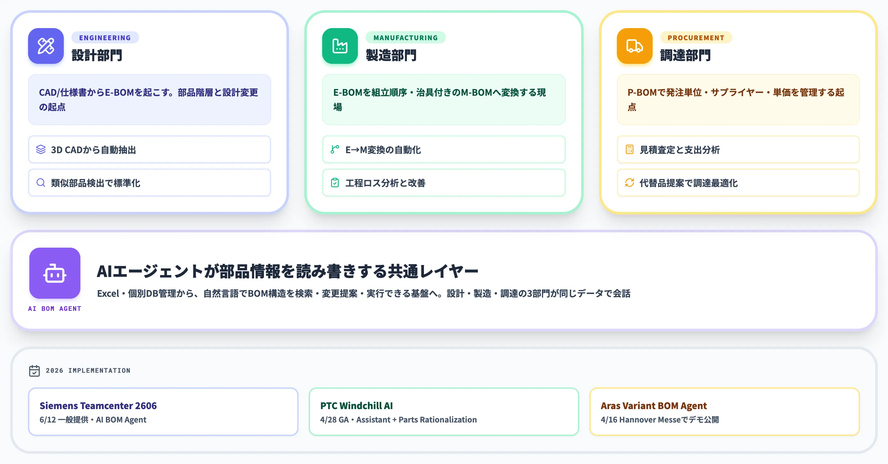Click the orange Procurement truck icon
The image size is (888, 464).
point(635,46)
